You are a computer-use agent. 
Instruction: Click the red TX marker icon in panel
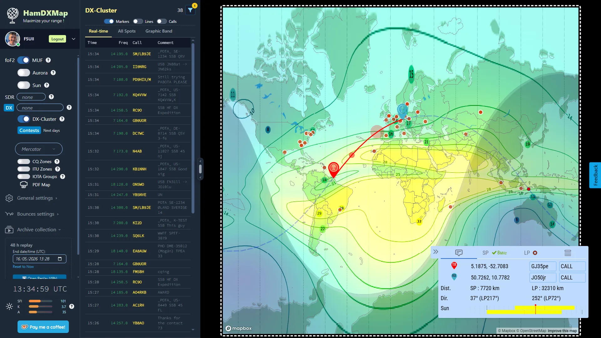[454, 266]
